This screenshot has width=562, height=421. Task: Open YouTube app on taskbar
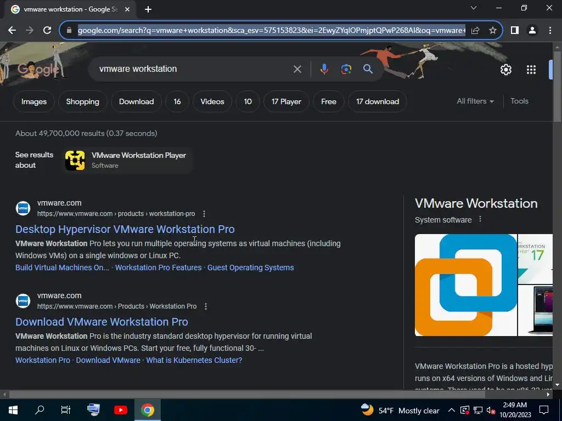click(120, 410)
